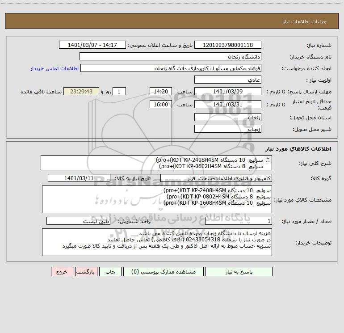This screenshot has height=333, width=344.
Task: Click the label مهلت ارسال پاسخ
Action: click(310, 92)
